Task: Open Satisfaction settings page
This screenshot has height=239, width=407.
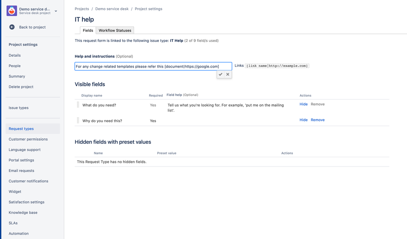Action: tap(26, 202)
